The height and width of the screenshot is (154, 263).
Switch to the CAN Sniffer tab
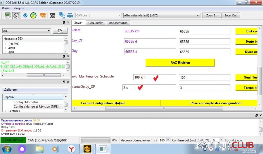pyautogui.click(x=96, y=23)
